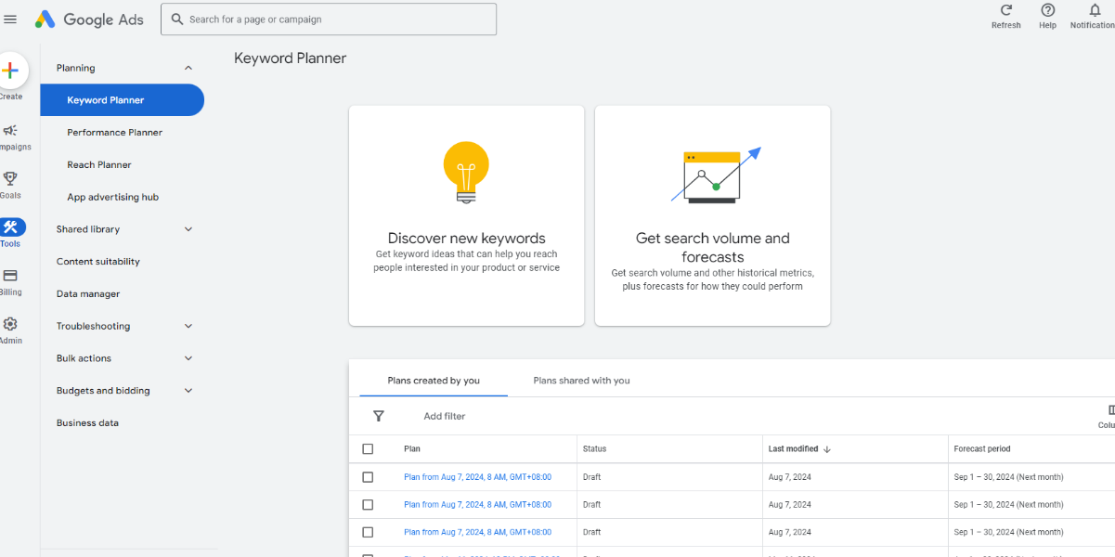Open the second Plan from Aug 7 link

477,505
